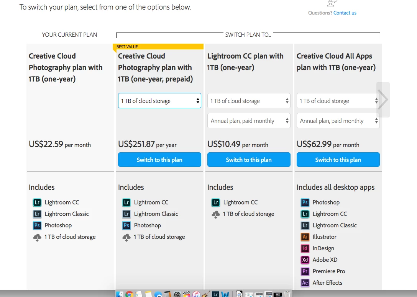Click 'US$62.99 per month' price

328,144
